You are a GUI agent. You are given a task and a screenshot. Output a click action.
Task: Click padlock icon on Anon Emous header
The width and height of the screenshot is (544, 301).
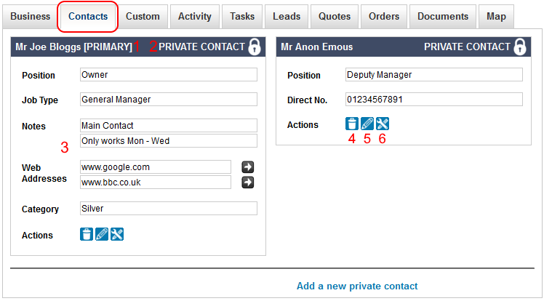pos(520,47)
